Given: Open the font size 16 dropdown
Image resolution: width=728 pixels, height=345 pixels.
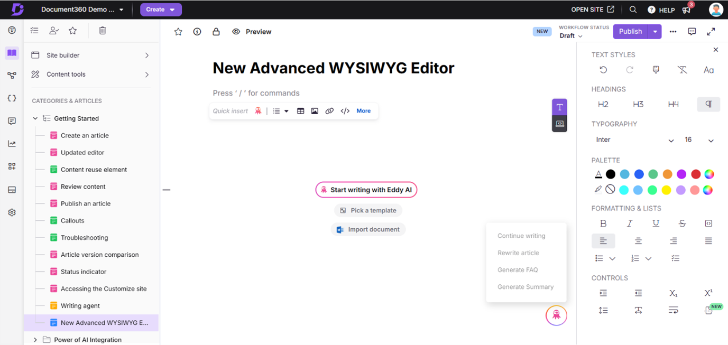Looking at the screenshot, I should (x=699, y=140).
